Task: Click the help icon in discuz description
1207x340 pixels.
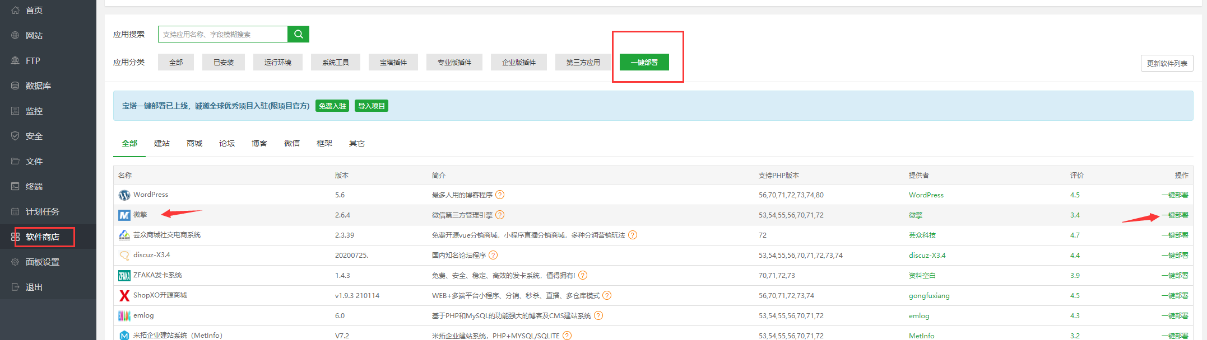Action: click(x=493, y=255)
